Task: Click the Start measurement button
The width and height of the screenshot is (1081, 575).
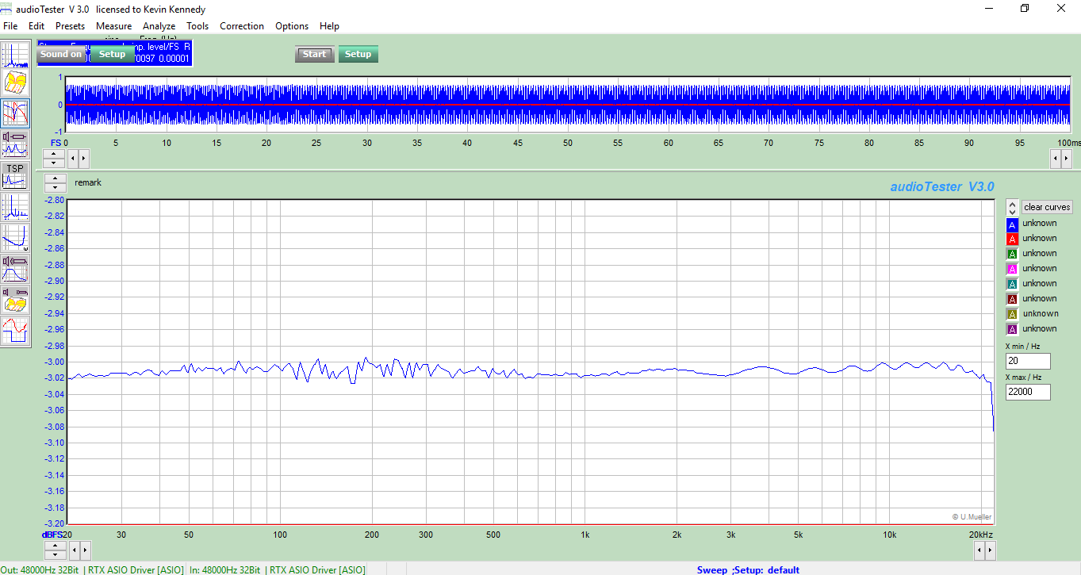Action: click(x=315, y=54)
